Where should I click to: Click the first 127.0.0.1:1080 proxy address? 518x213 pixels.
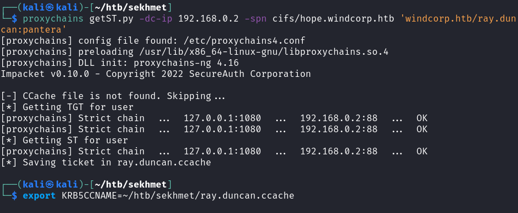pos(222,118)
